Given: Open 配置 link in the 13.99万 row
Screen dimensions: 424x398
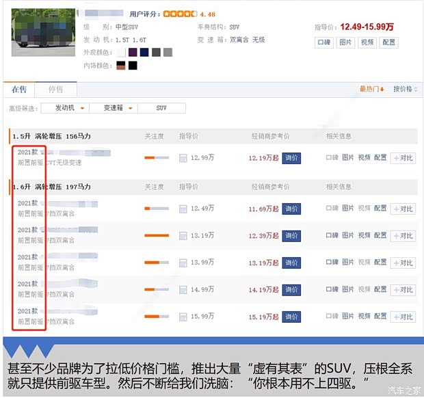Looking at the screenshot, I should pyautogui.click(x=380, y=263).
